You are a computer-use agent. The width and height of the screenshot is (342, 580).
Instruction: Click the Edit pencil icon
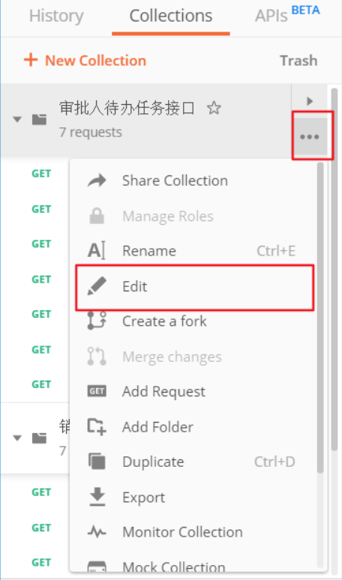tap(97, 286)
